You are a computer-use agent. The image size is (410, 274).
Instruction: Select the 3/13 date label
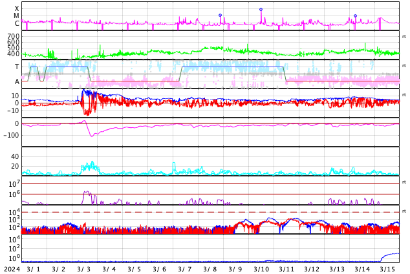pyautogui.click(x=337, y=269)
